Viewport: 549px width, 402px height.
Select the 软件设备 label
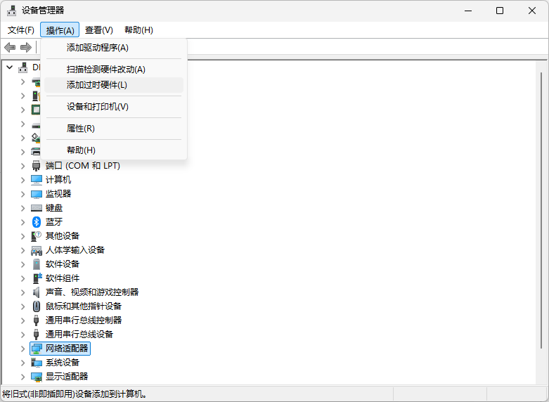(63, 264)
